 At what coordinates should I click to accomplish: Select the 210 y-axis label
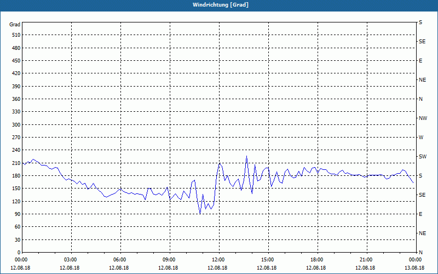point(16,163)
